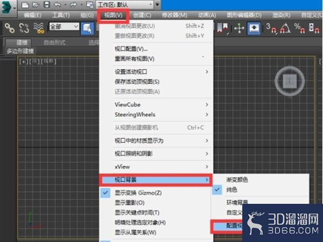Expand the 视口中的材质显示为 submenu
This screenshot has height=242, width=323.
pyautogui.click(x=156, y=141)
